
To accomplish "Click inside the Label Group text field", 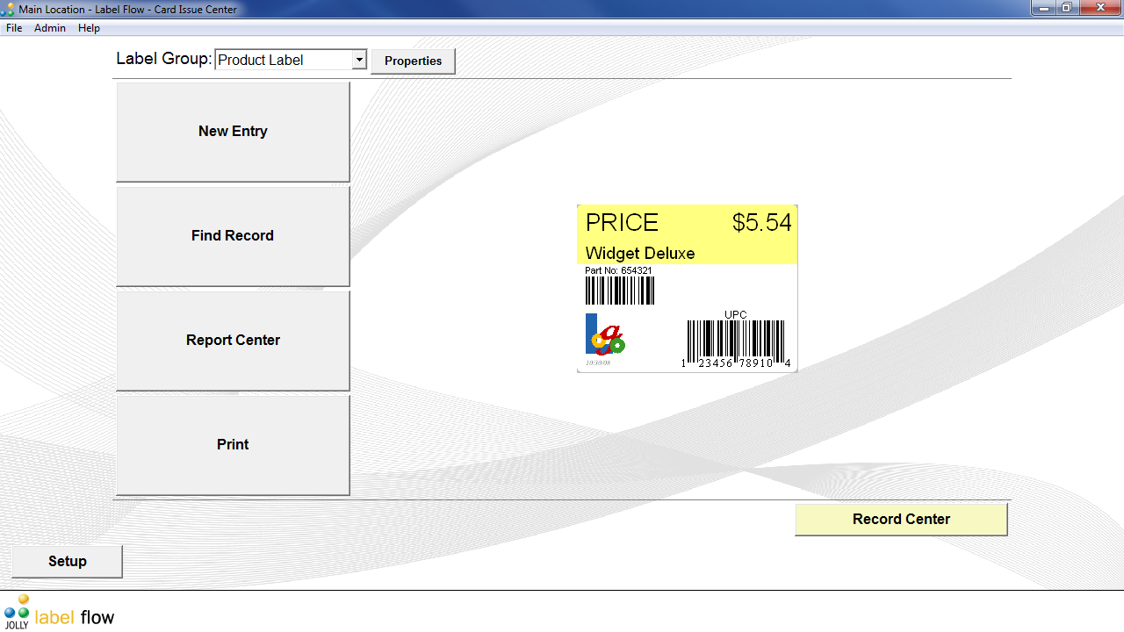I will 281,60.
